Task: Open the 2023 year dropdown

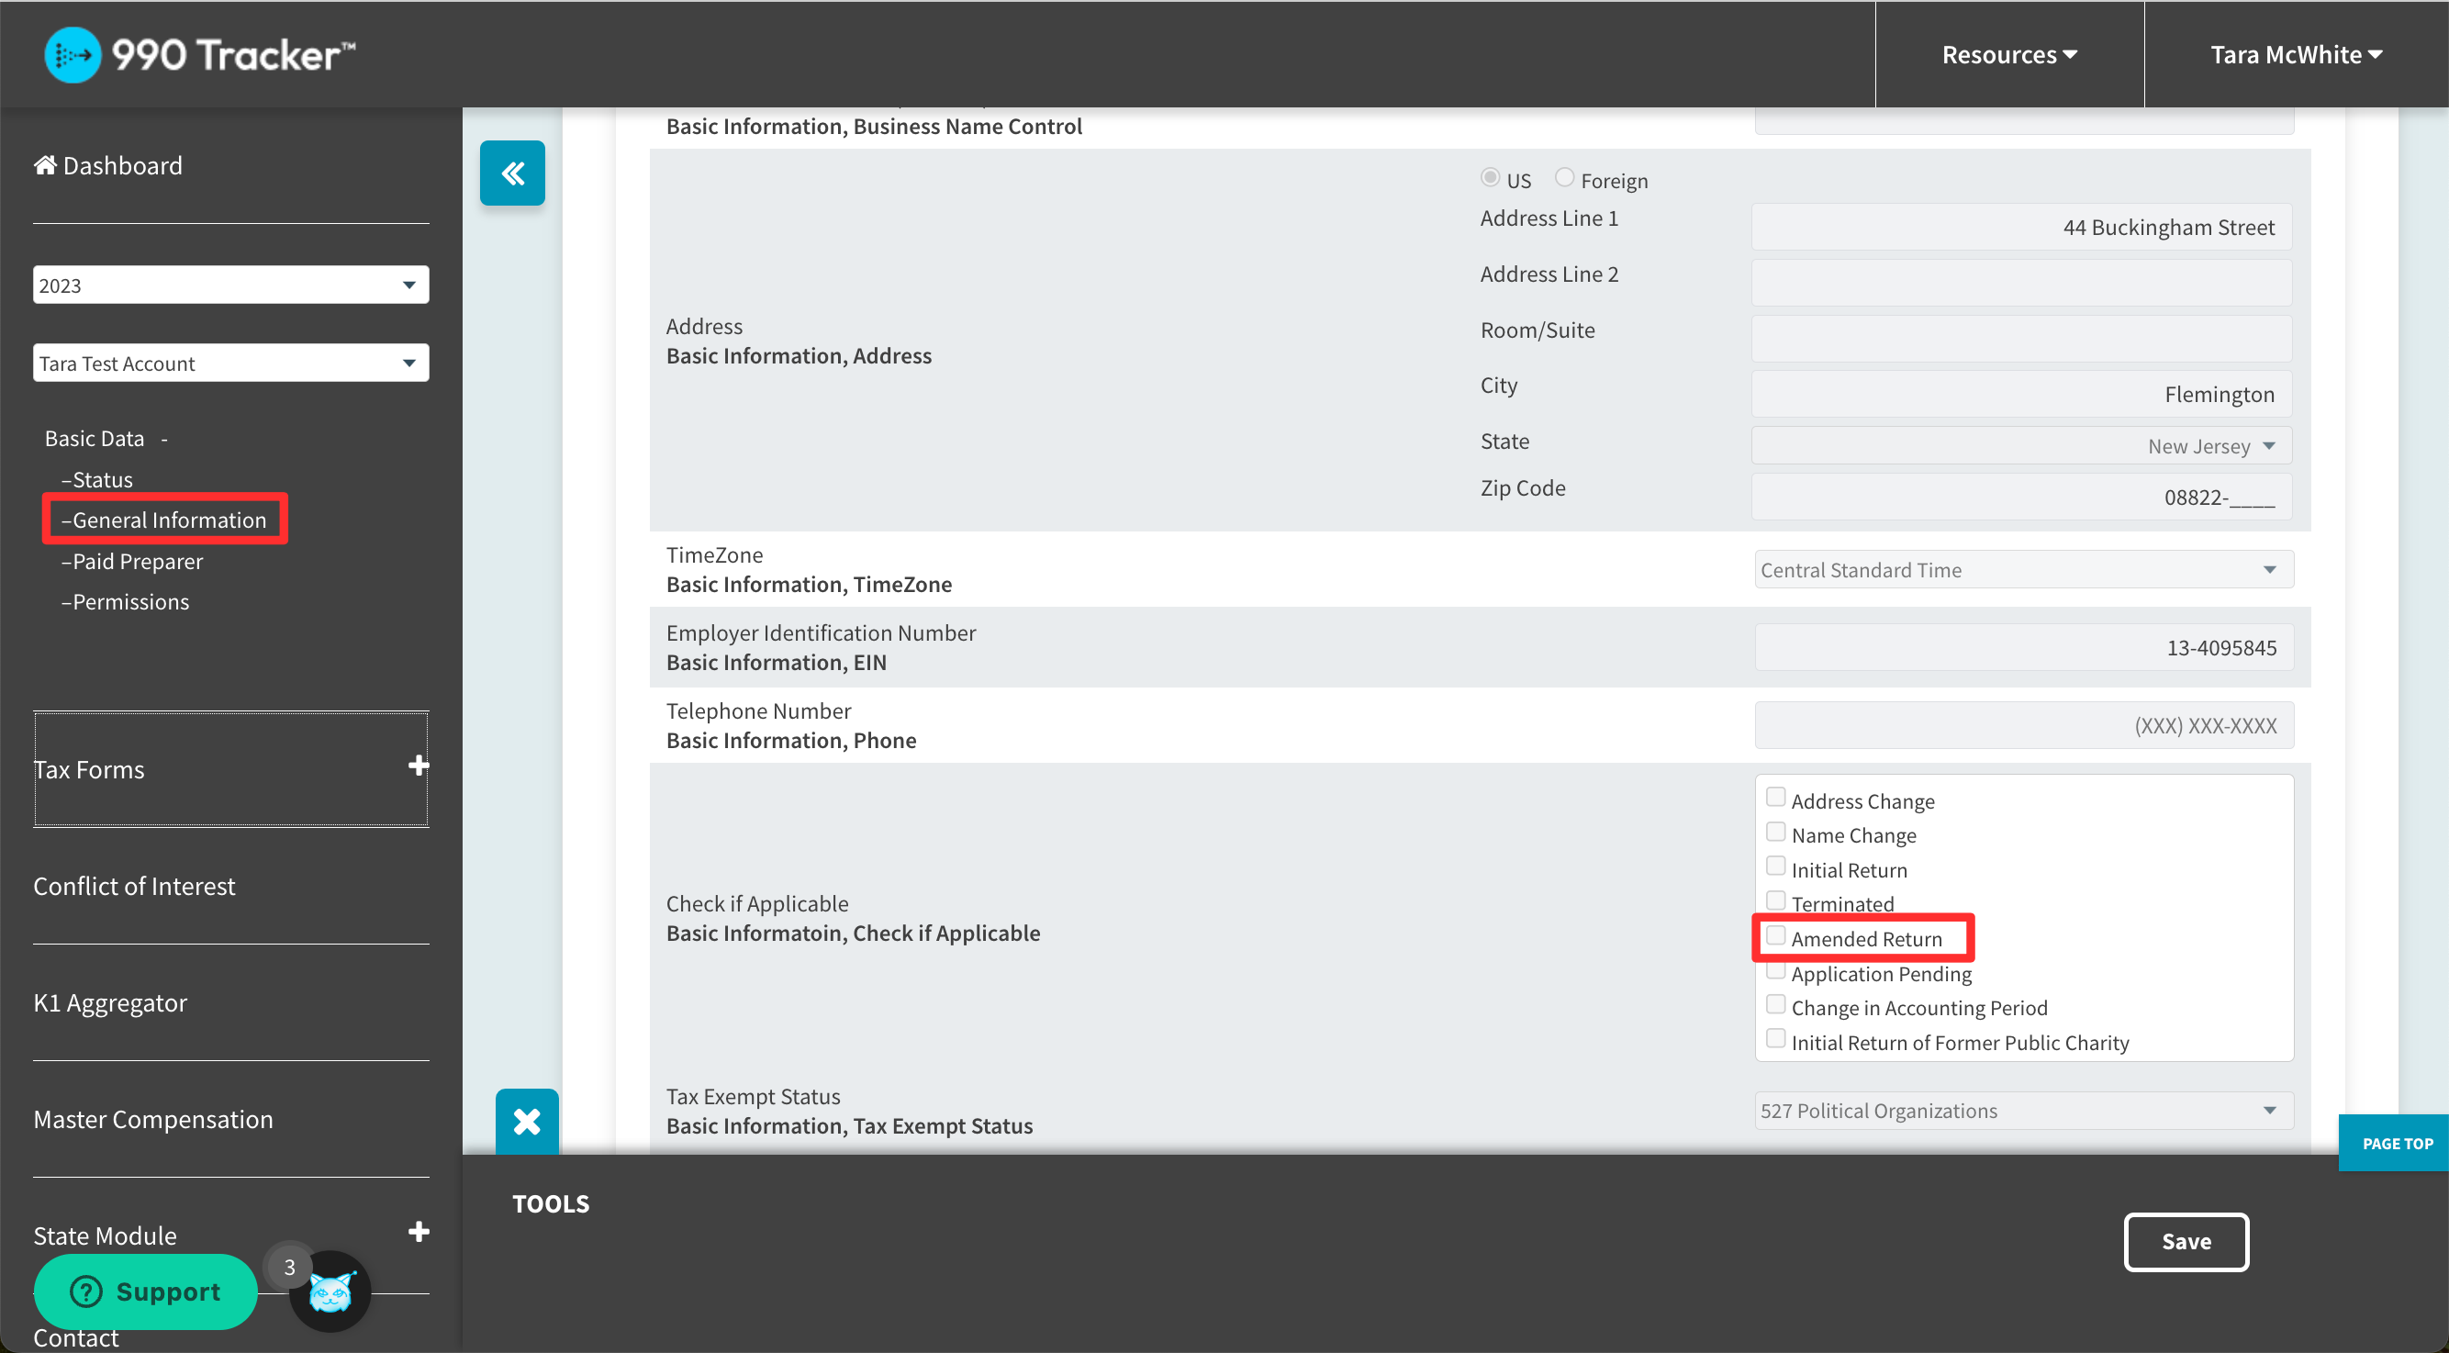Action: pyautogui.click(x=231, y=285)
